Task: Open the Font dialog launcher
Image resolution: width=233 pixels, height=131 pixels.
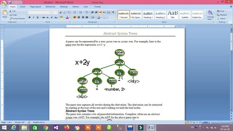Action: tap(70, 22)
